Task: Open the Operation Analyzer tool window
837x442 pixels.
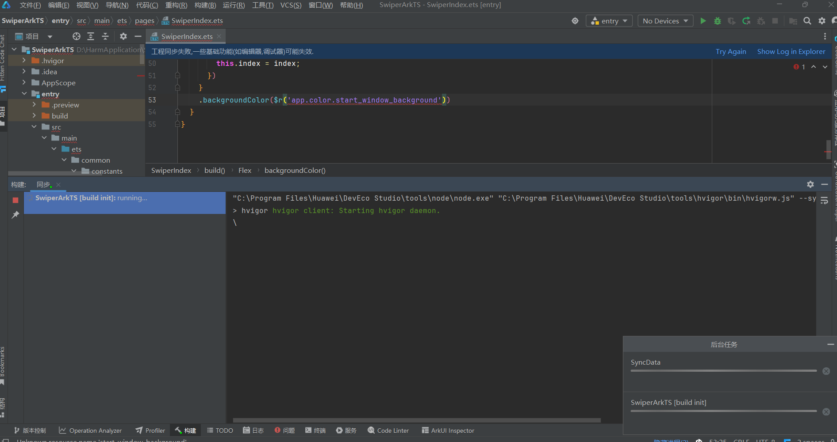Action: click(x=90, y=431)
